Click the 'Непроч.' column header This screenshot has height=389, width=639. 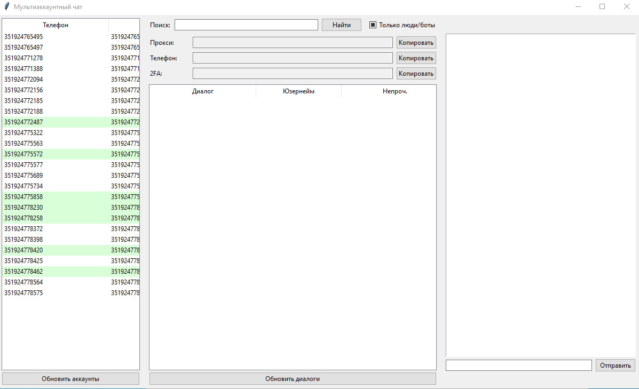[x=395, y=91]
